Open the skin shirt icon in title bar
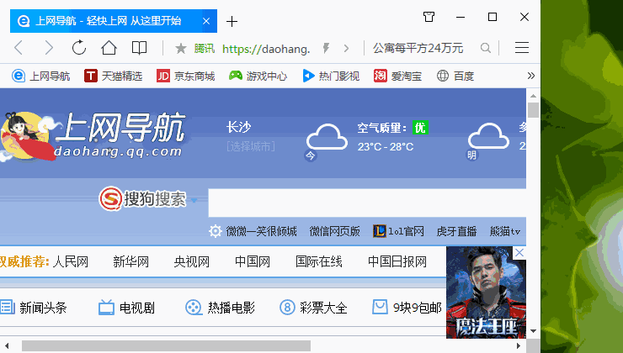This screenshot has height=353, width=623. tap(429, 17)
